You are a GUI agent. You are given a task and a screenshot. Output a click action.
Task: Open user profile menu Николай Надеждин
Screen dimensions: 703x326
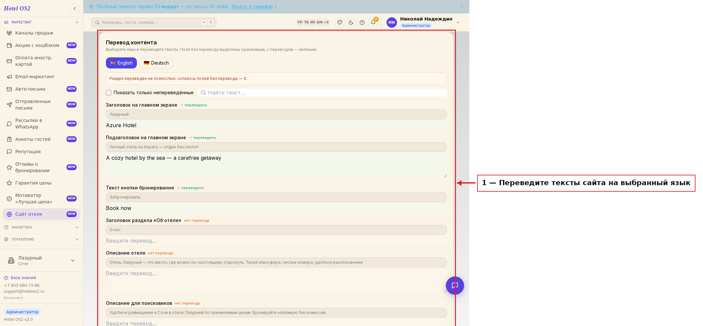point(423,22)
